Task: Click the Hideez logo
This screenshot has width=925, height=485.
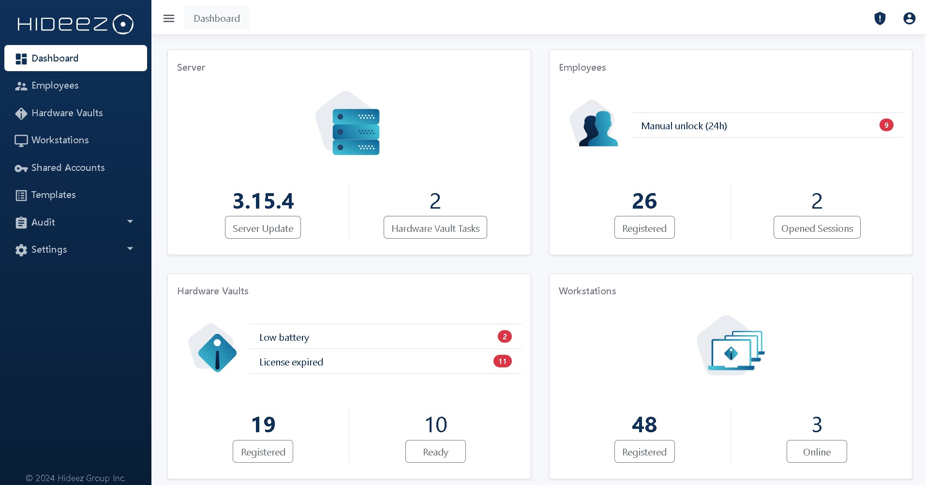Action: coord(75,24)
